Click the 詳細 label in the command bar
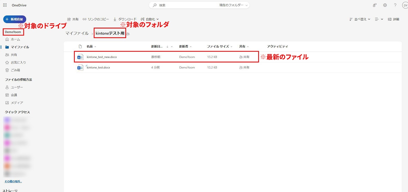408x192 pixels. point(396,19)
